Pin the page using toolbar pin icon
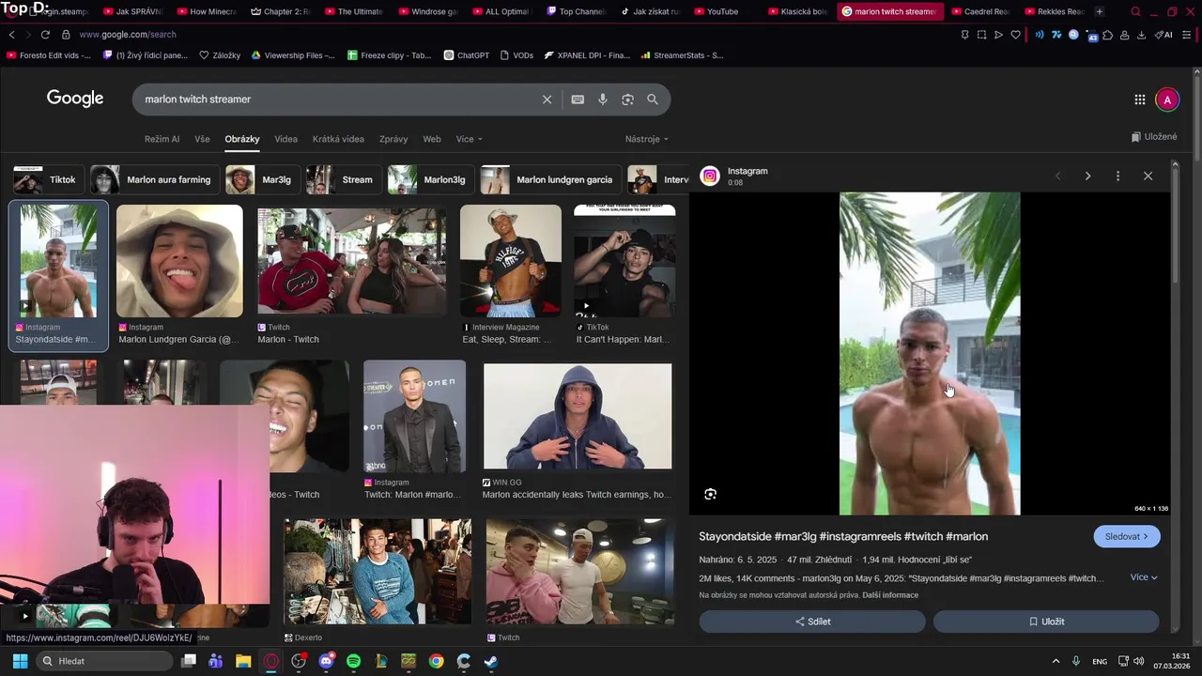 click(964, 35)
